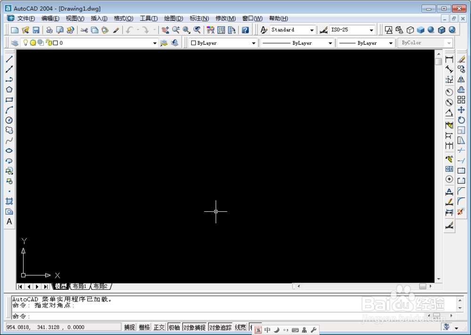This screenshot has width=471, height=335.
Task: Open the 视图(V) menu
Action: click(x=75, y=18)
